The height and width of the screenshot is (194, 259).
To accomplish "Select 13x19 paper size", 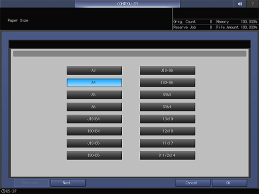I will point(167,119).
